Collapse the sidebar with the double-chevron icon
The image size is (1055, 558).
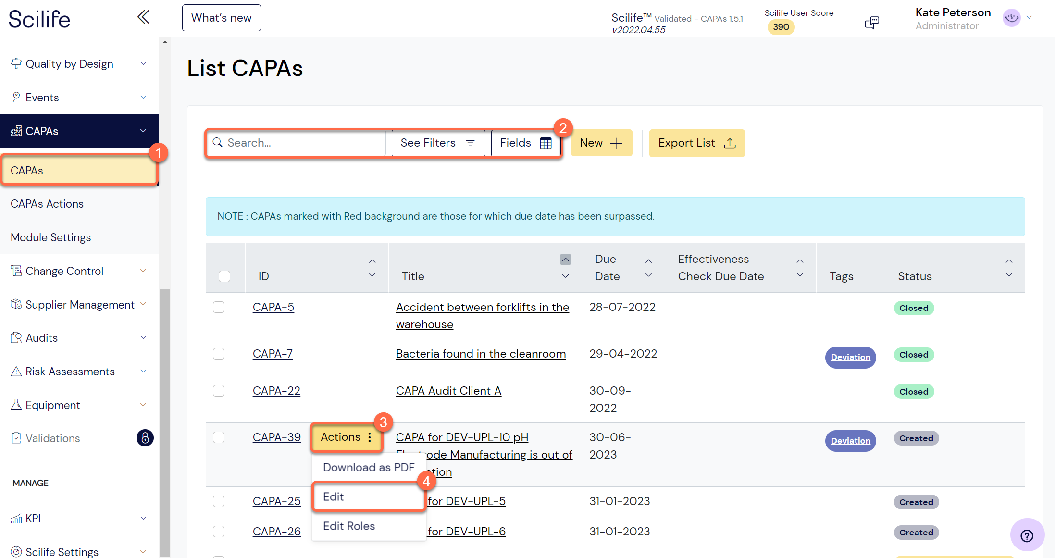[143, 17]
